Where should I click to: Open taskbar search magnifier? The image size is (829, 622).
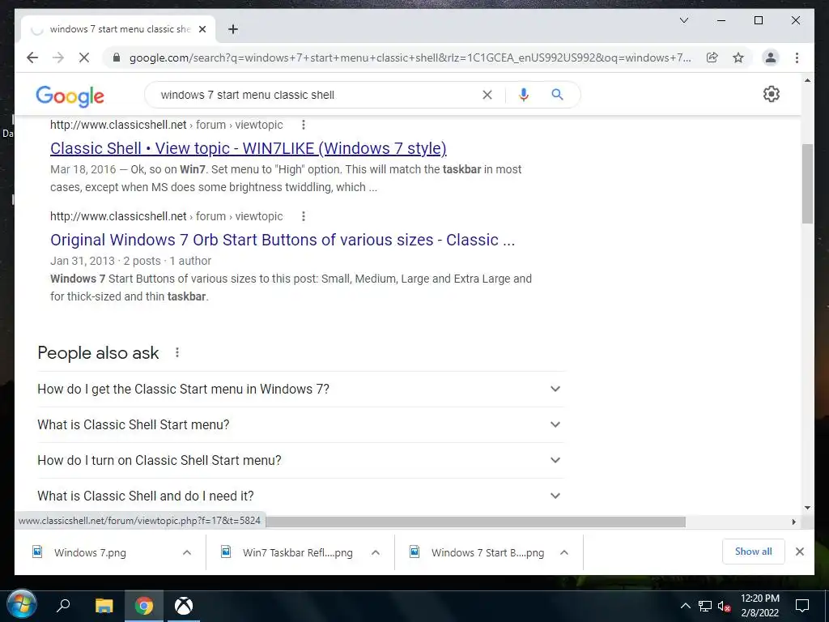(63, 606)
